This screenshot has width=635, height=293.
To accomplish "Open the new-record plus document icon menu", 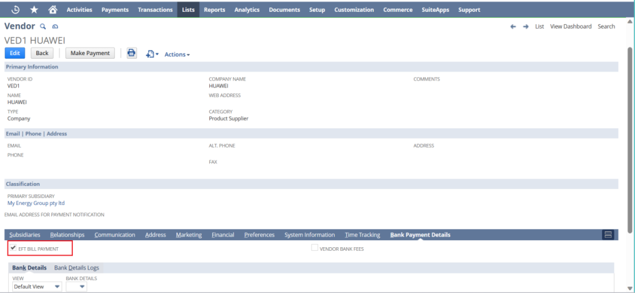I will point(152,54).
